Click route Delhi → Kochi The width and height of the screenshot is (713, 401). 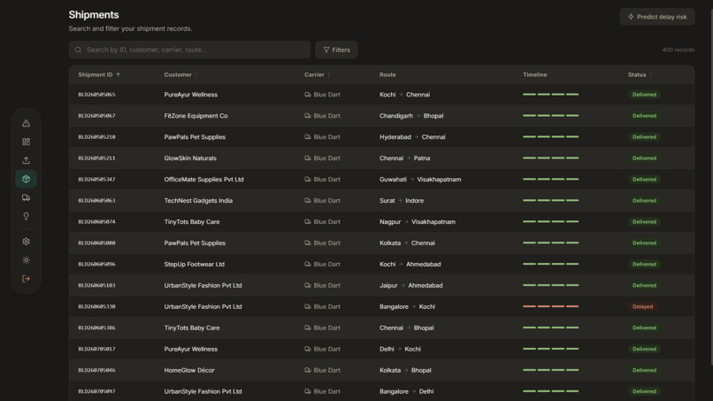[x=400, y=349]
